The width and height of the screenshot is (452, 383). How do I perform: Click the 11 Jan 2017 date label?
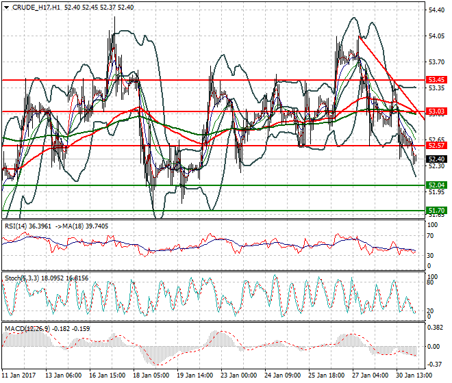point(20,375)
